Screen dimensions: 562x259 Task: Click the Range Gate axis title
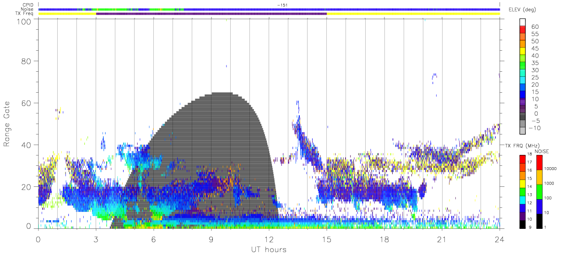(7, 124)
